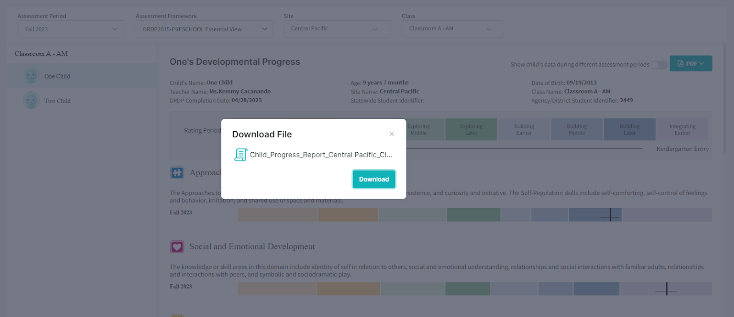Click One Child avatar icon
The width and height of the screenshot is (734, 317).
(31, 76)
